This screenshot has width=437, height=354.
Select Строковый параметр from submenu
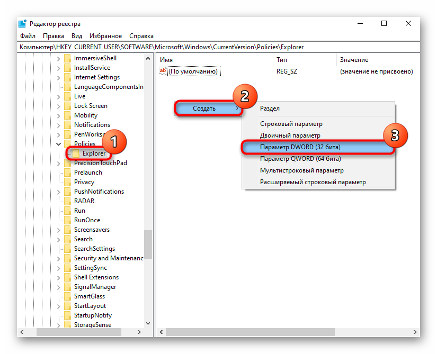(x=291, y=124)
